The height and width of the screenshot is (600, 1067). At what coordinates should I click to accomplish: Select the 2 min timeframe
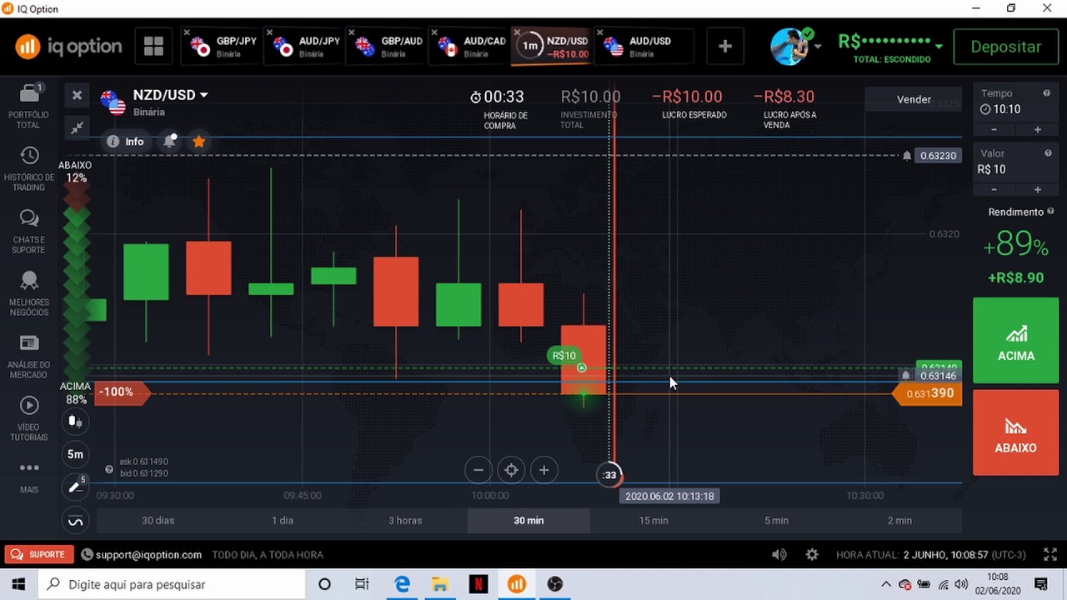(899, 520)
